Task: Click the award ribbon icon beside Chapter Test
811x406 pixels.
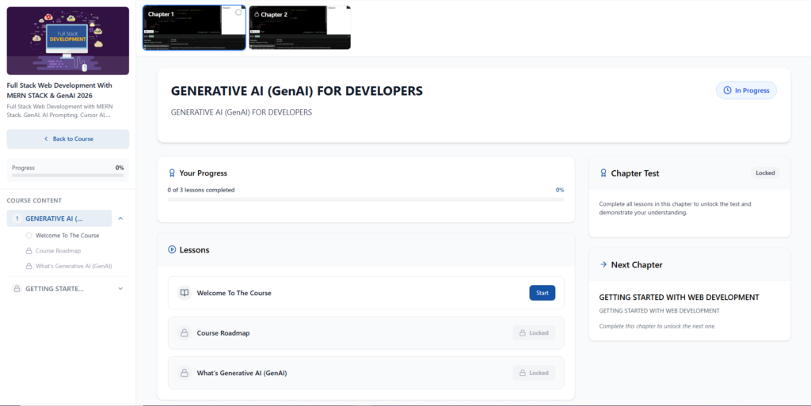Action: 603,173
